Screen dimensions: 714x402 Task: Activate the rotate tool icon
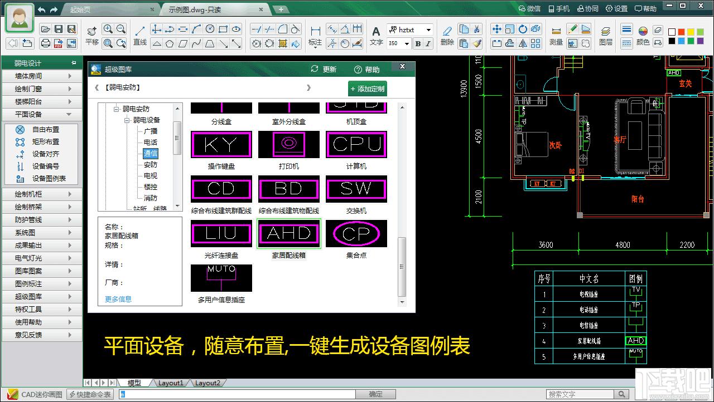click(523, 29)
